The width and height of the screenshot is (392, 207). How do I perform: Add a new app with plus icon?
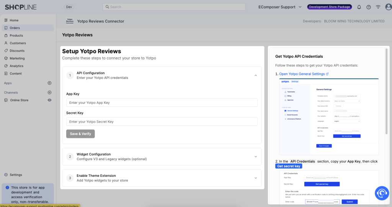point(49,83)
